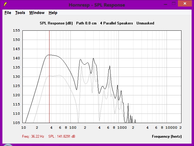Maximize the Hornresp window
The height and width of the screenshot is (146, 194).
pyautogui.click(x=174, y=4)
